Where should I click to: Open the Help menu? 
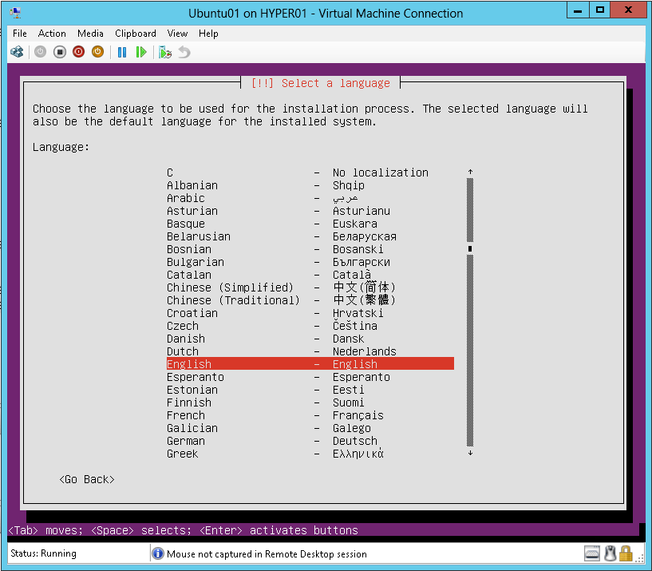point(208,34)
